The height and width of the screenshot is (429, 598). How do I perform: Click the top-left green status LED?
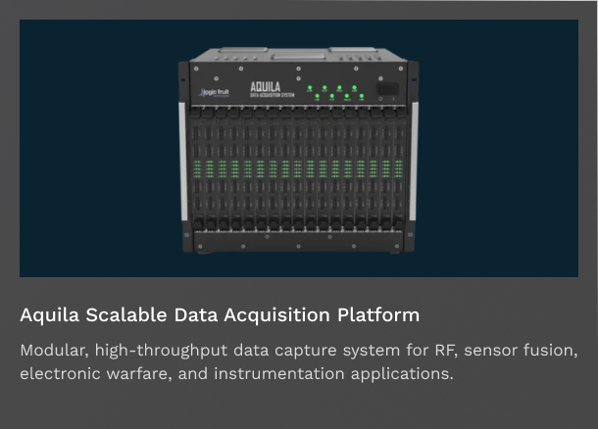(x=311, y=88)
